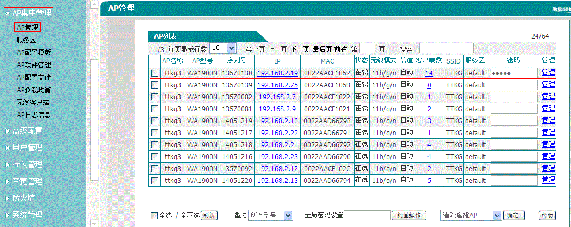Click the 刷新 refresh button

tap(209, 216)
